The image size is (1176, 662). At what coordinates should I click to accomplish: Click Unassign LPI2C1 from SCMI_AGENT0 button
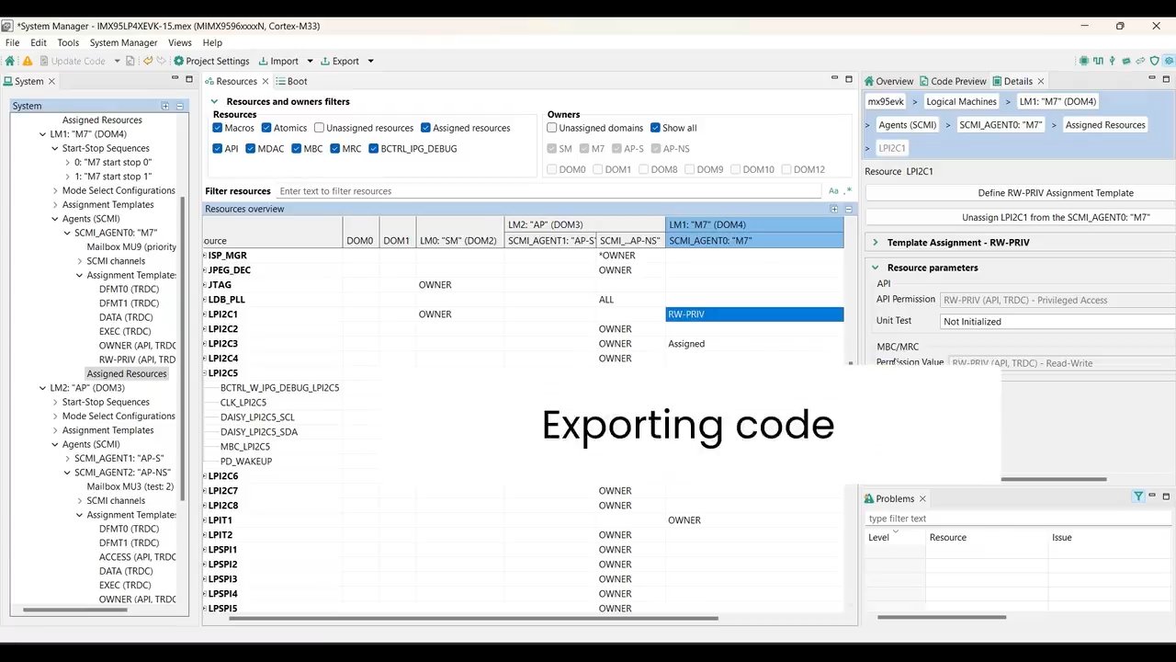(x=1020, y=218)
